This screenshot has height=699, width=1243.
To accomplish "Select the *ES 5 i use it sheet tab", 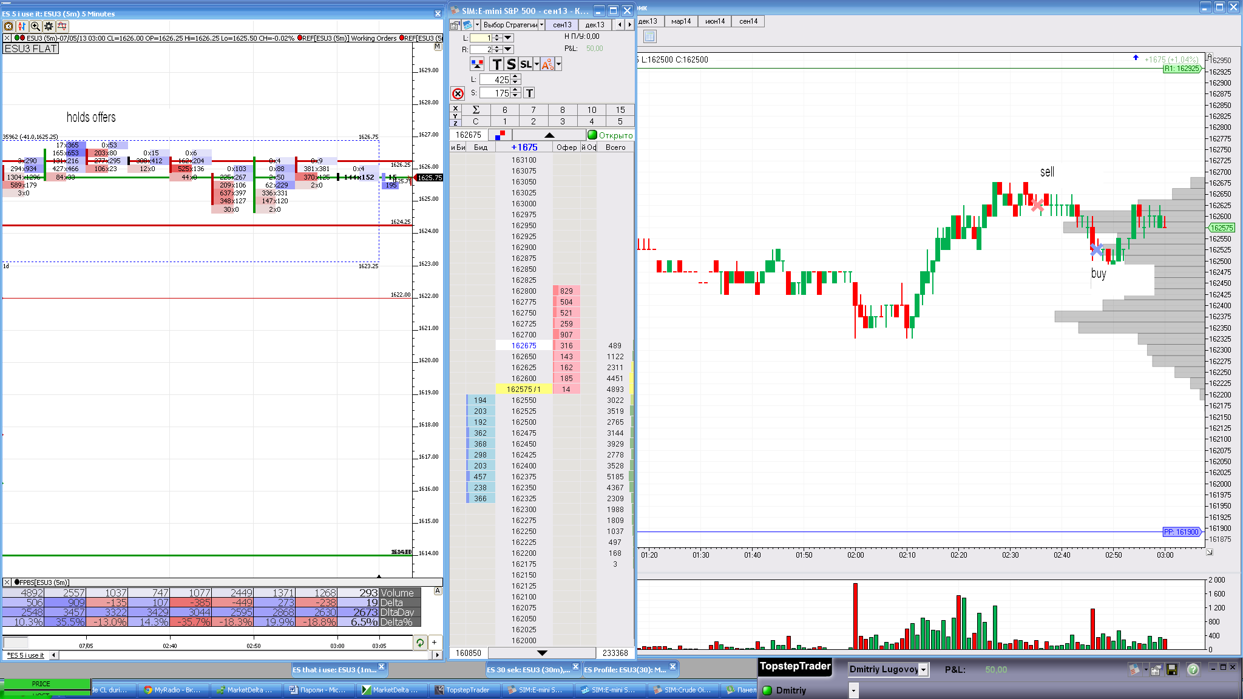I will pyautogui.click(x=25, y=655).
